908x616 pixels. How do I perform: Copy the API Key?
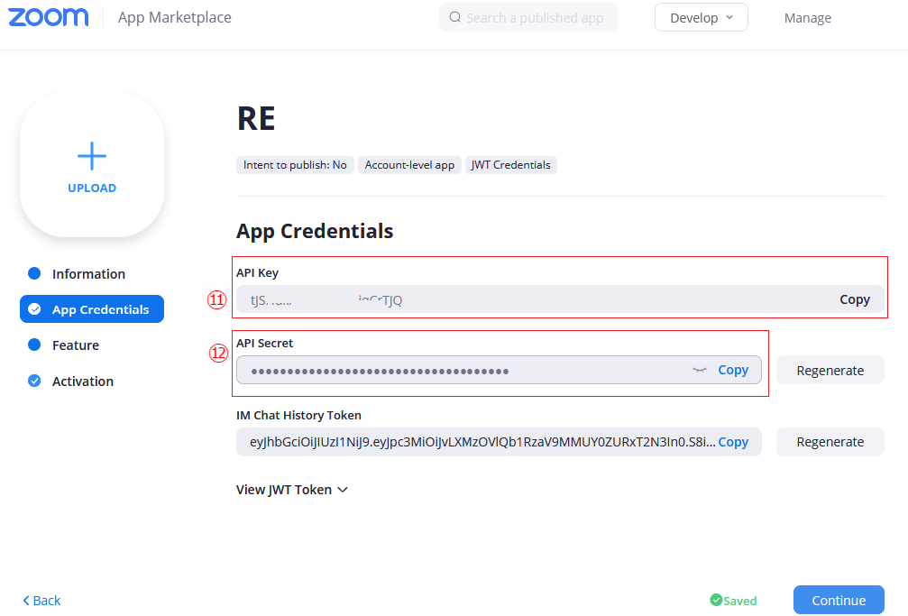(x=854, y=299)
